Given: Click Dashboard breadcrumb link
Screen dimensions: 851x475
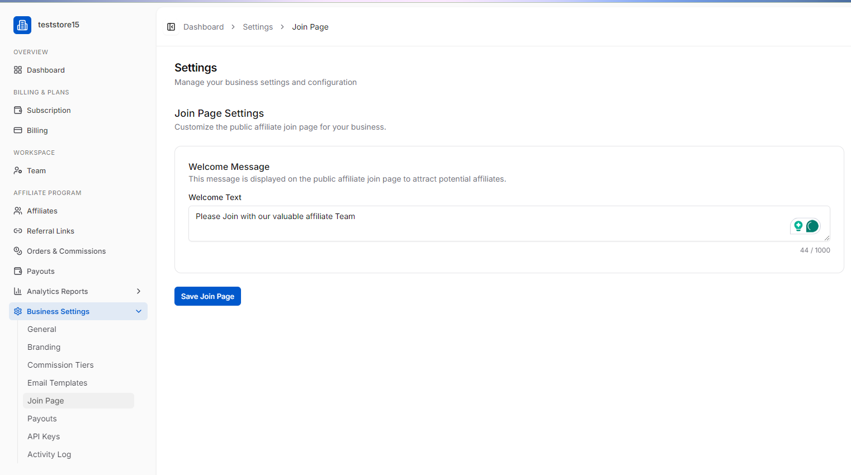Looking at the screenshot, I should [x=204, y=27].
